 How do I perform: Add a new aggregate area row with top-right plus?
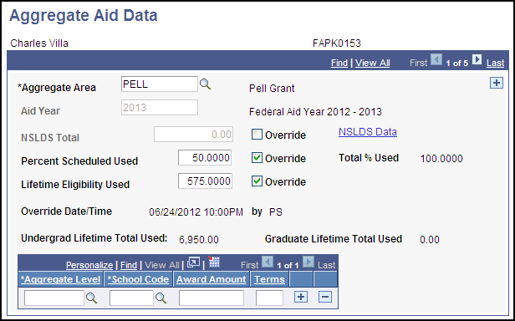click(x=497, y=83)
